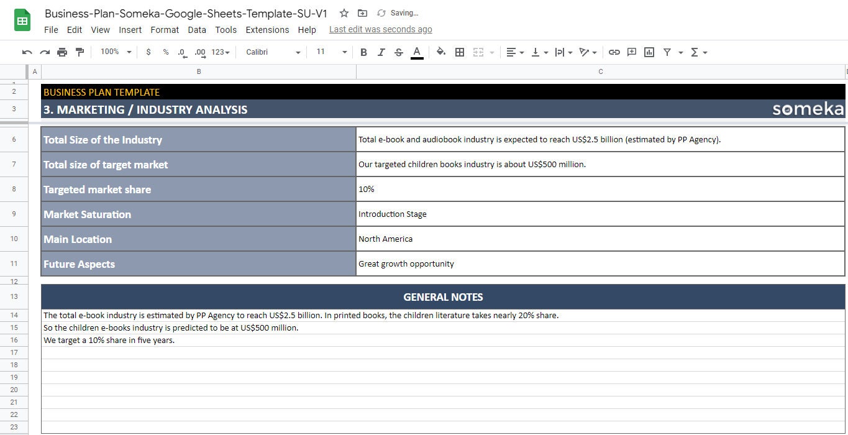
Task: Open the text color picker (underlined A)
Action: [417, 52]
